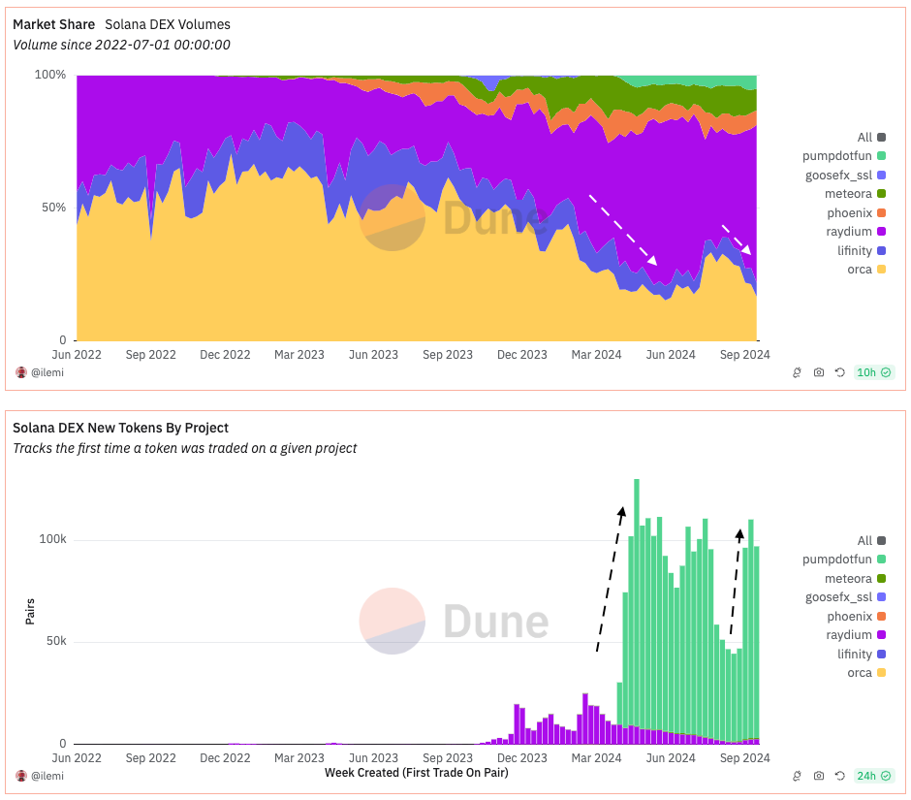Click the camera screenshot icon on New Tokens chart
911x800 pixels.
[819, 776]
